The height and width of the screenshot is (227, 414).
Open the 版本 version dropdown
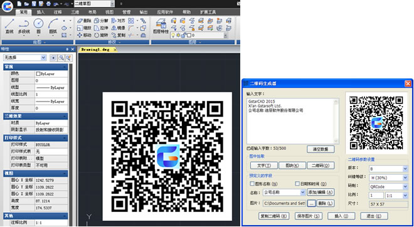(405, 169)
